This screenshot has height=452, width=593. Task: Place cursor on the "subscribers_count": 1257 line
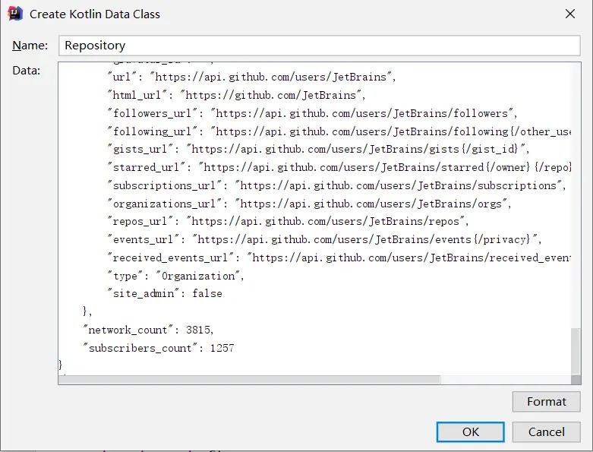point(159,348)
